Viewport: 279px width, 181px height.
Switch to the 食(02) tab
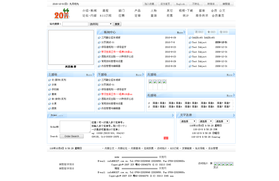(x=211, y=32)
